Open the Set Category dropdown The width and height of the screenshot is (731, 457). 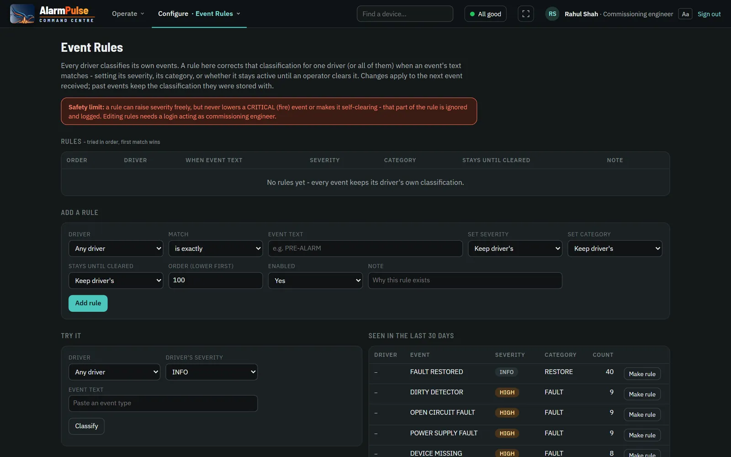click(615, 249)
